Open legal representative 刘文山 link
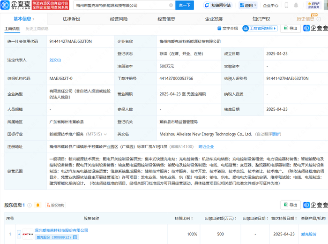Viewport: 328px width, 244px height. 55,61
